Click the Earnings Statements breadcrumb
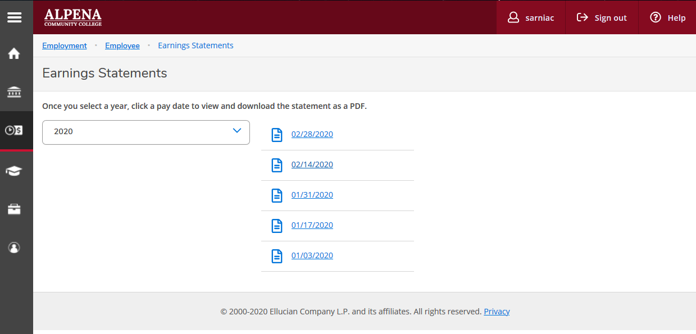The width and height of the screenshot is (696, 334). (x=195, y=45)
